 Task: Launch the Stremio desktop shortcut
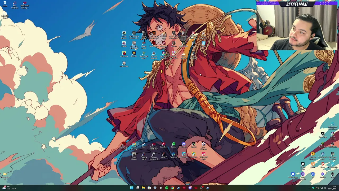pos(323,175)
